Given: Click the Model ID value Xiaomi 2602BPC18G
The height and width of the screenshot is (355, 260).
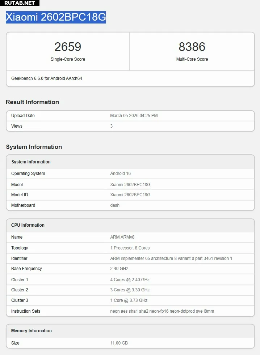Looking at the screenshot, I should click(130, 195).
